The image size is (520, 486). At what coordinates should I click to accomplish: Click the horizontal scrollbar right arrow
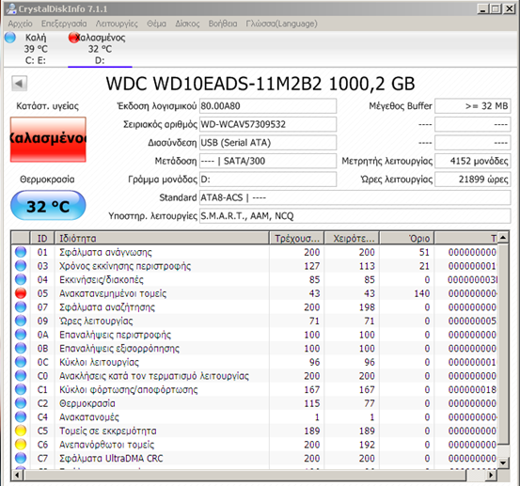[x=492, y=476]
